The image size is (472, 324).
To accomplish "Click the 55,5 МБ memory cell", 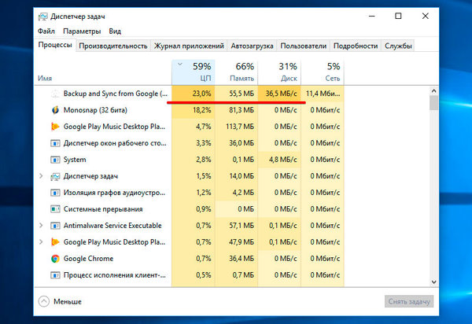I will coord(236,94).
